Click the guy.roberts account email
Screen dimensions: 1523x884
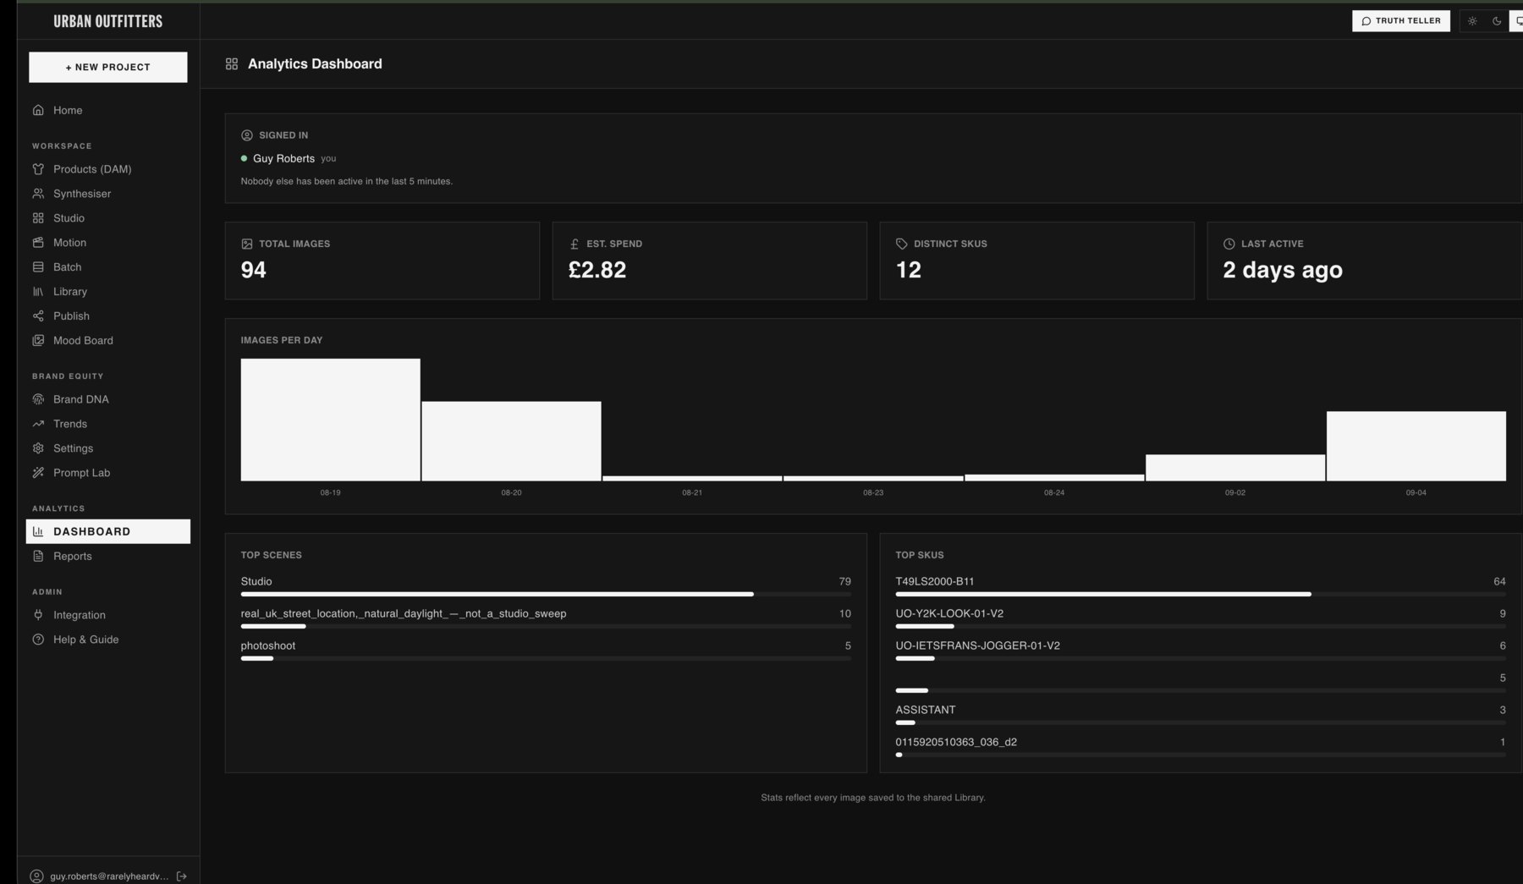pos(109,876)
